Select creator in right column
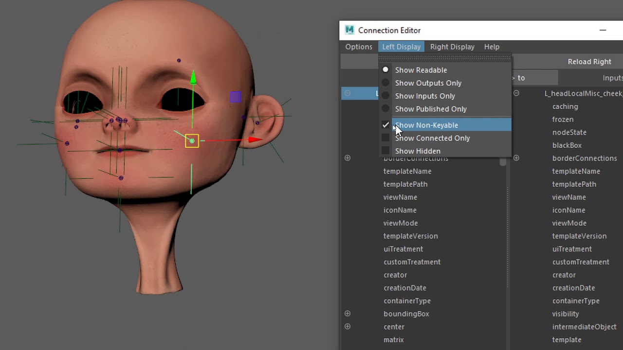Screen dimensions: 623x350 pyautogui.click(x=564, y=275)
